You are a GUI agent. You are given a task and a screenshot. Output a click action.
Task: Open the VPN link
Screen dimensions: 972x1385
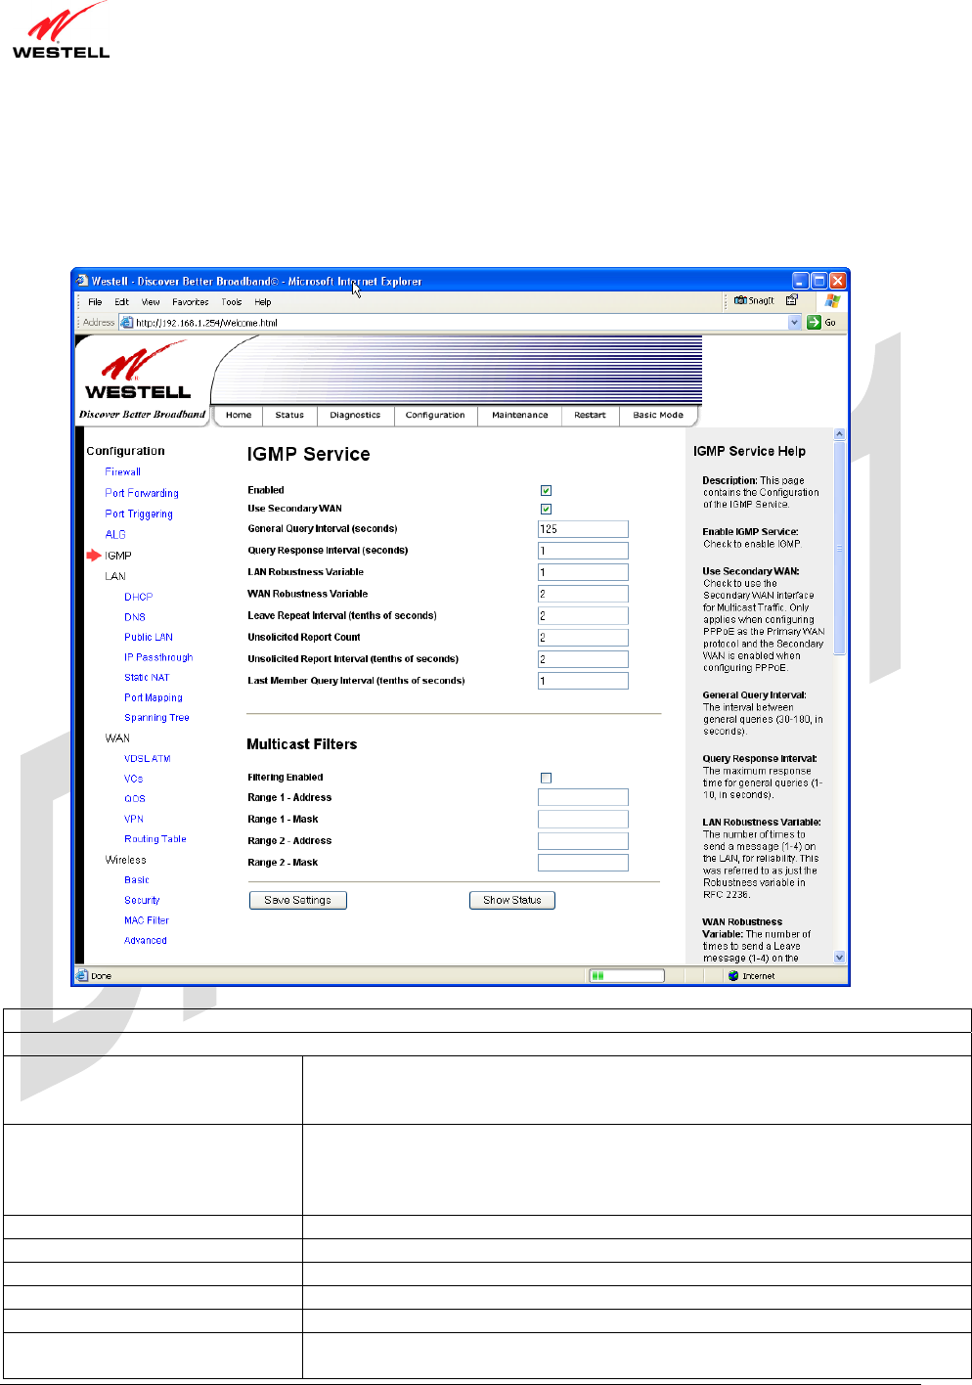coord(134,819)
